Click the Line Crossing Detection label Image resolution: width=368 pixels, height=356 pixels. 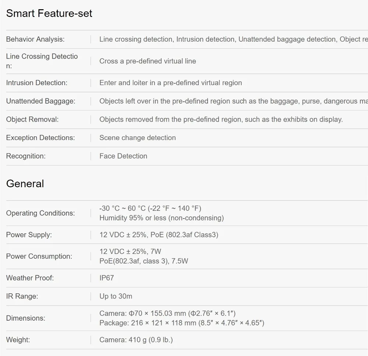click(x=42, y=61)
